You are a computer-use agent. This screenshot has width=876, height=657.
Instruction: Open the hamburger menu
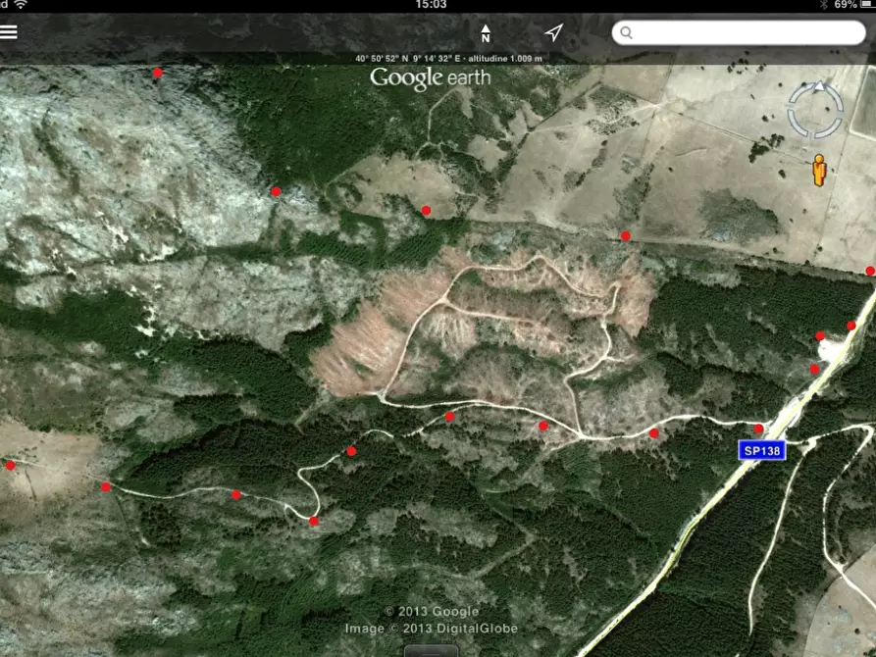click(9, 32)
